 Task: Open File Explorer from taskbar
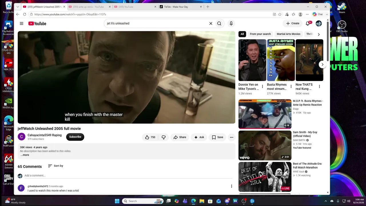[x=202, y=201]
